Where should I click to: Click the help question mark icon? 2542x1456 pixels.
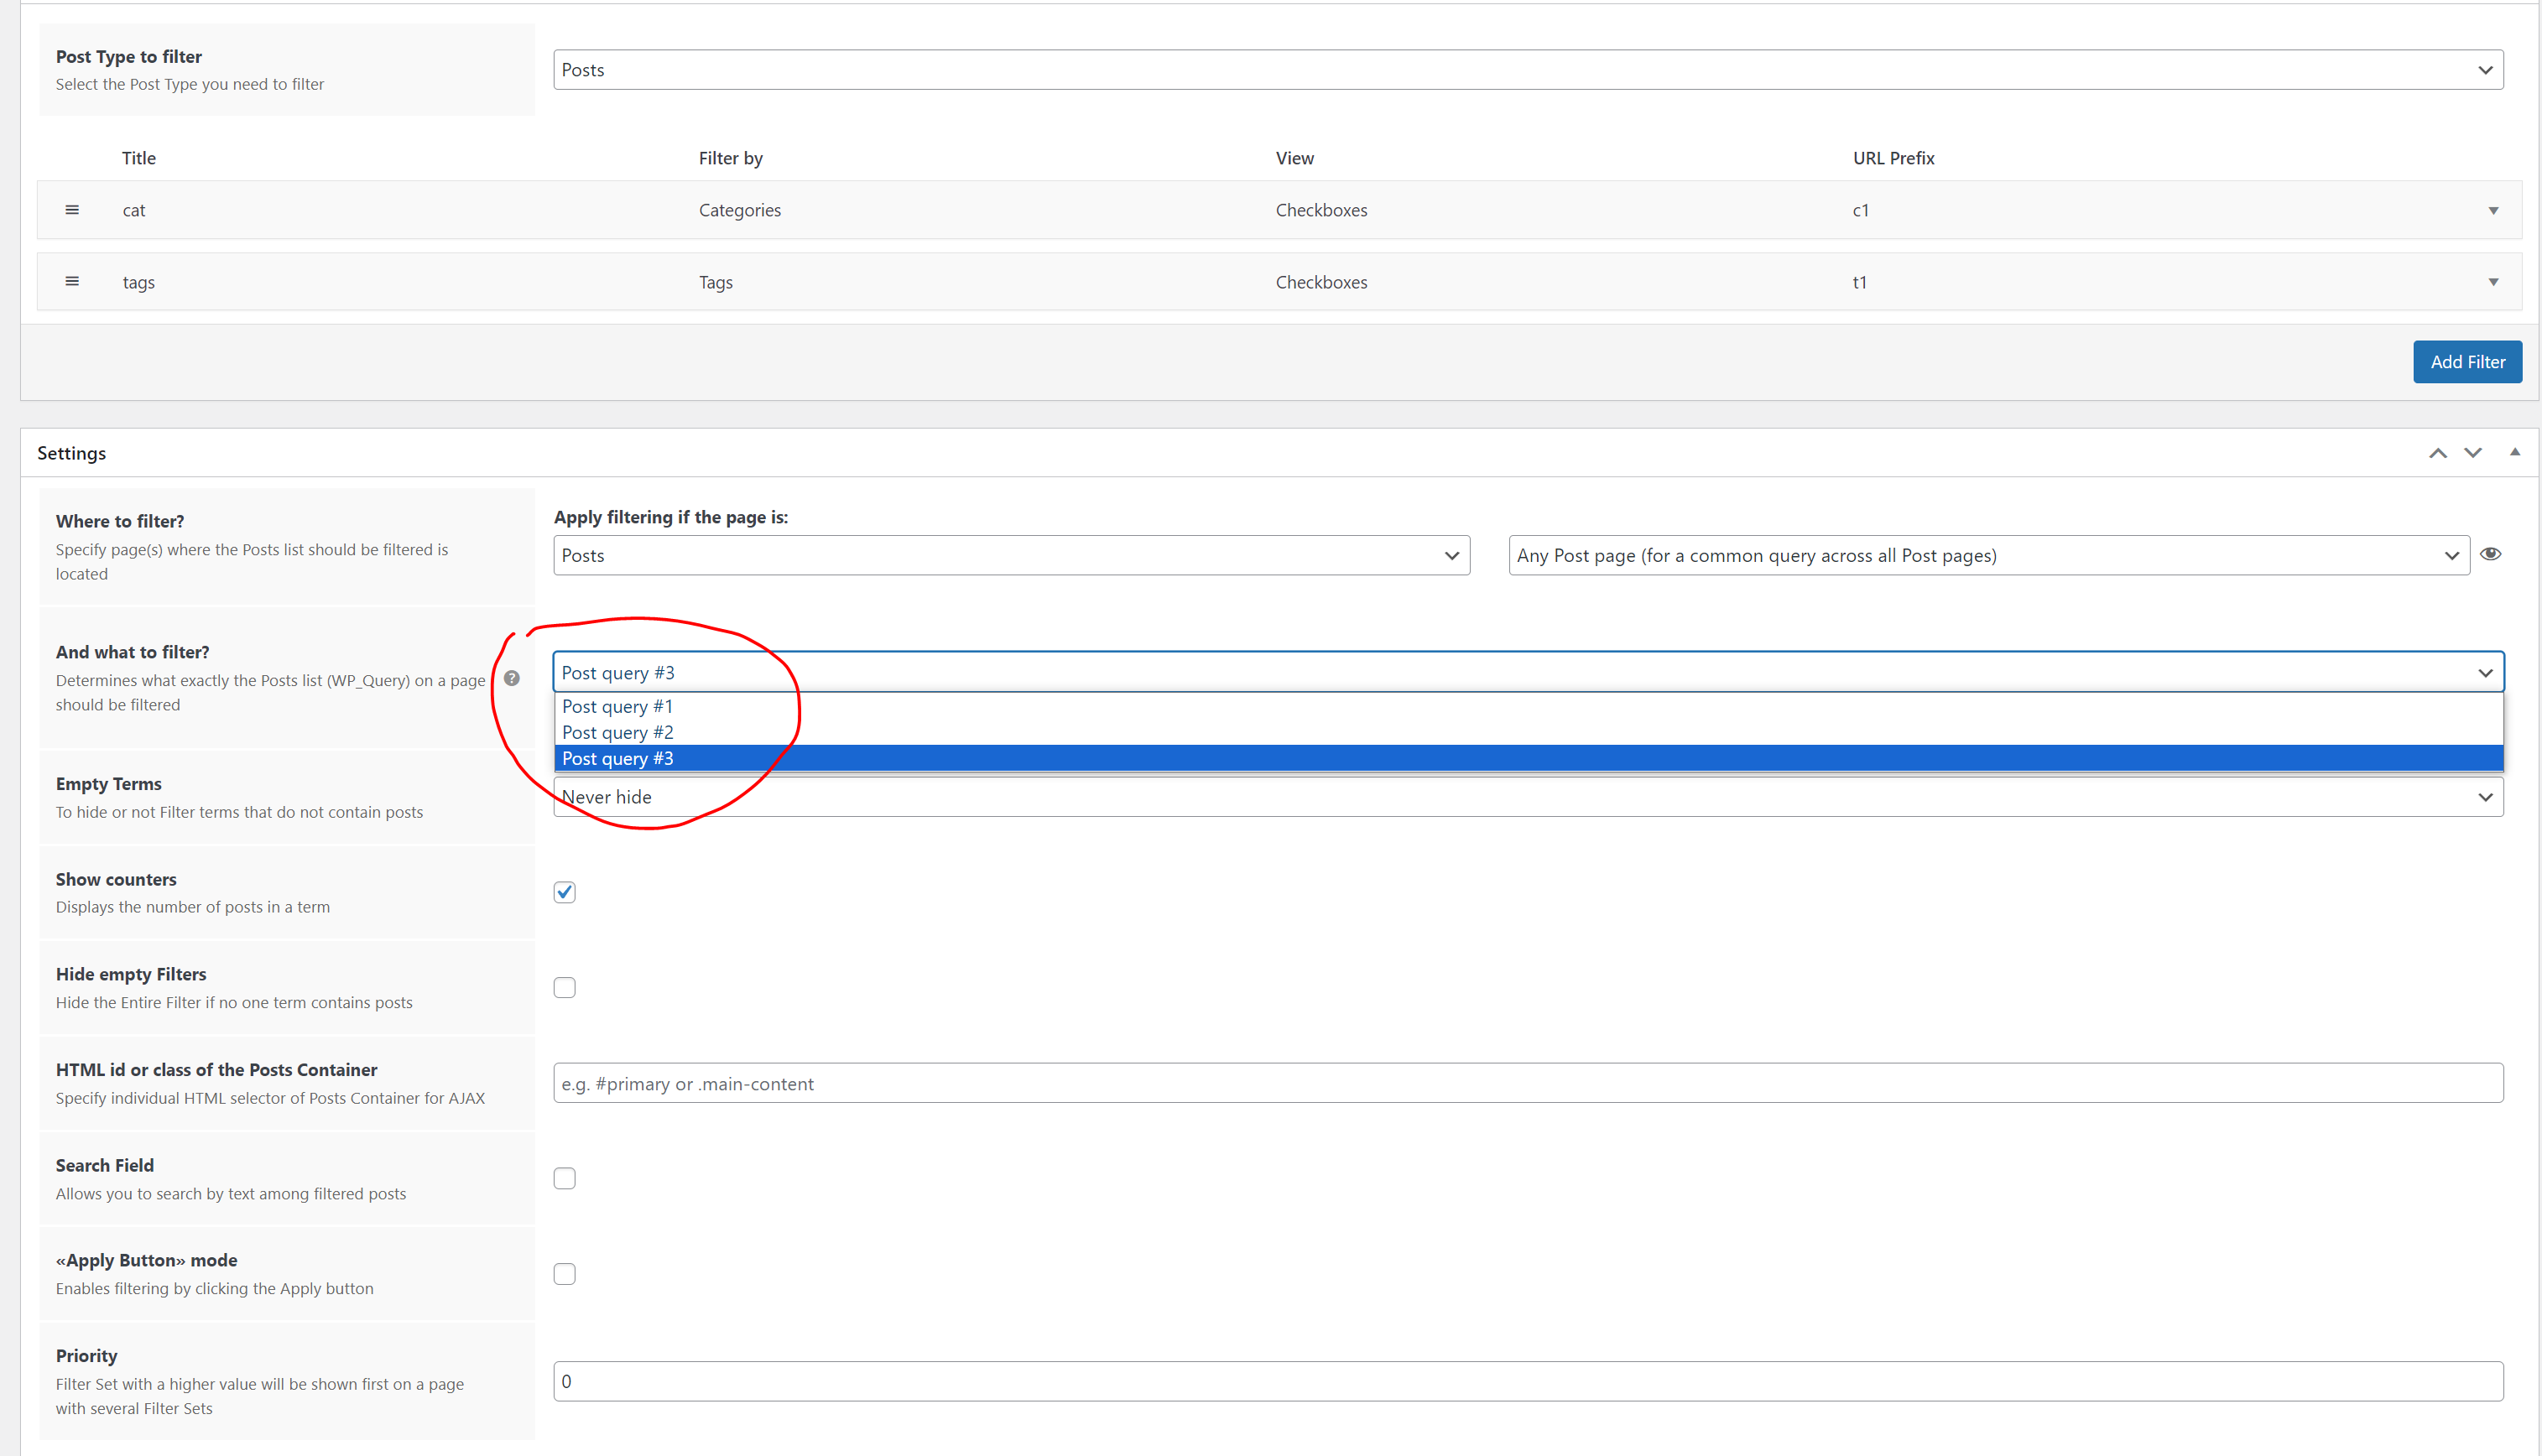point(512,678)
